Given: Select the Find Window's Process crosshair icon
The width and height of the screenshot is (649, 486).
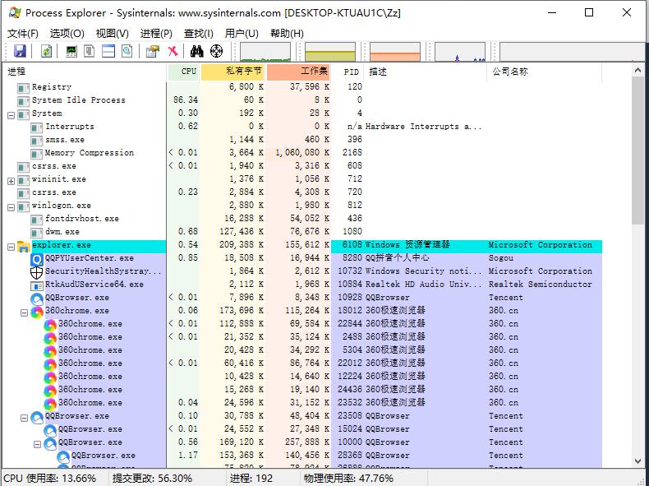Looking at the screenshot, I should [x=217, y=51].
